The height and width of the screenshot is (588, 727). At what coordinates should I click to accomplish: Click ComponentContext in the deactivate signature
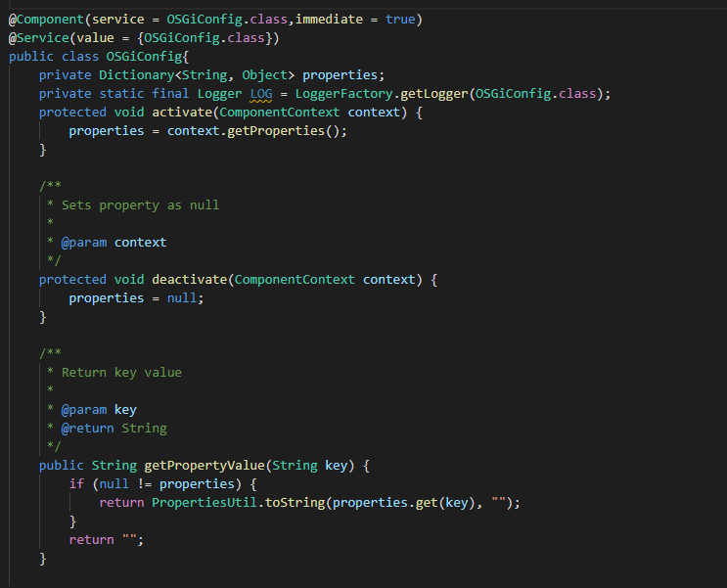(x=295, y=280)
